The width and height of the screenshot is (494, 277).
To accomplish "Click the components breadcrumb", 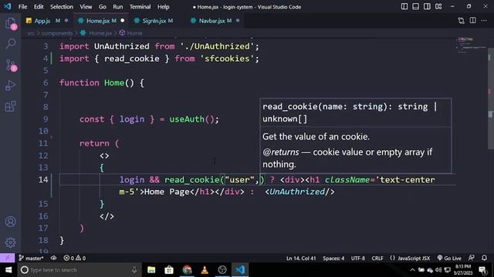I will coord(57,33).
